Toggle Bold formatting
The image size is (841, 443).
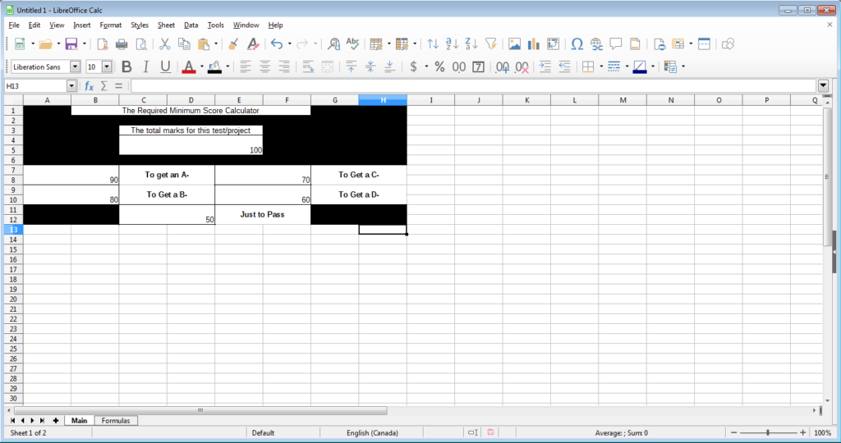click(x=126, y=66)
